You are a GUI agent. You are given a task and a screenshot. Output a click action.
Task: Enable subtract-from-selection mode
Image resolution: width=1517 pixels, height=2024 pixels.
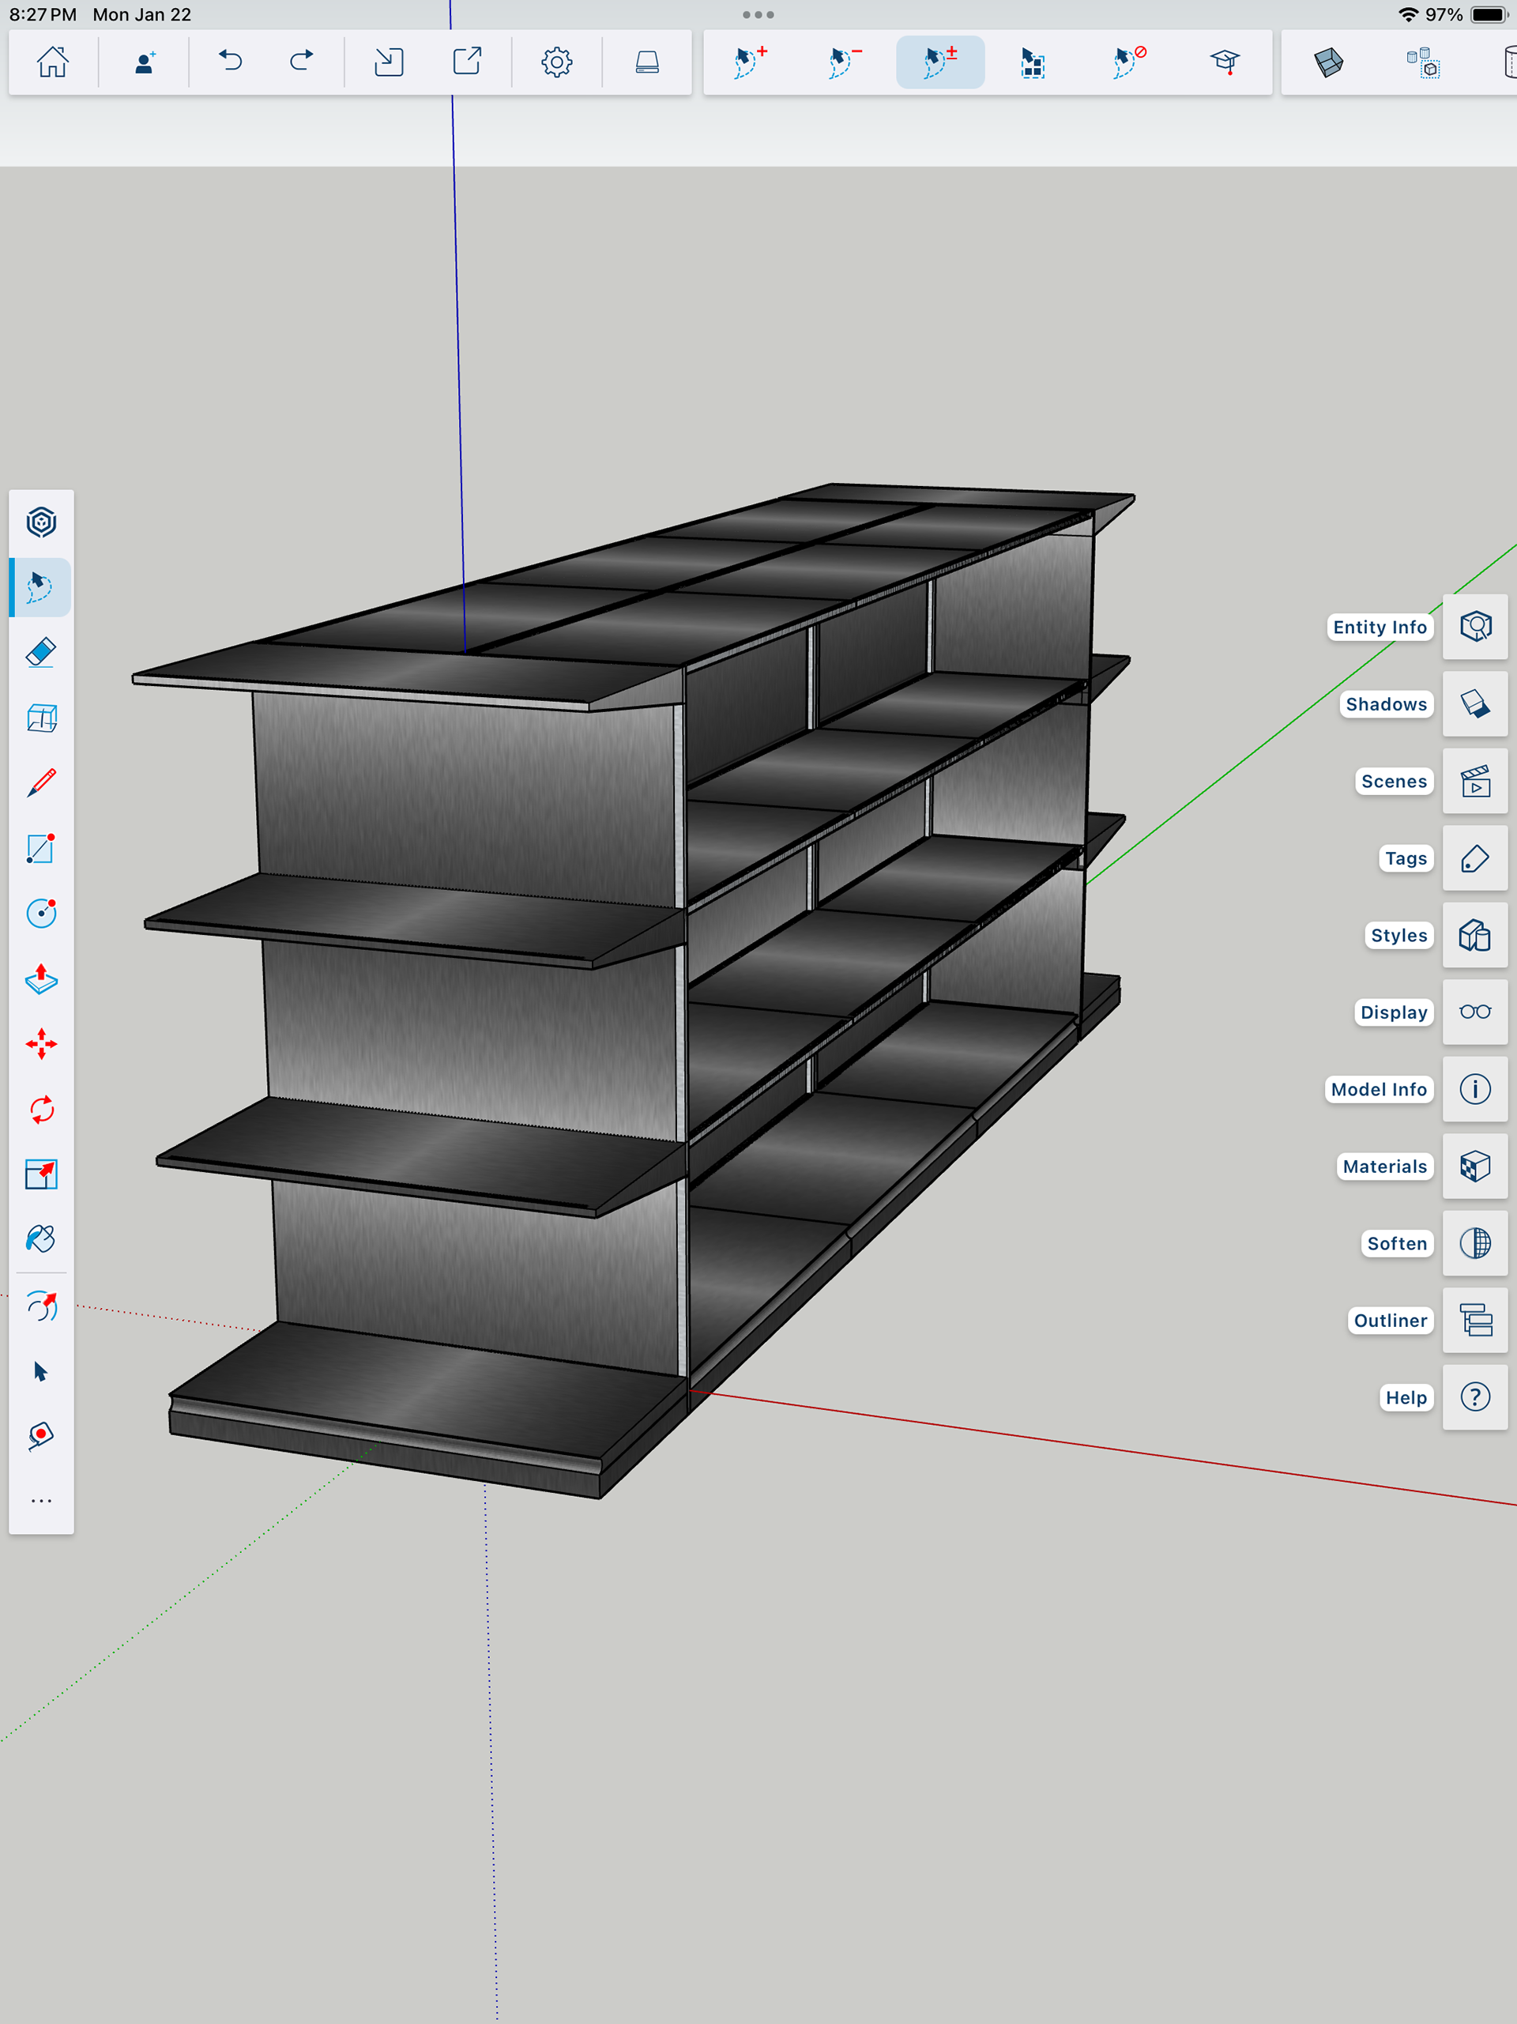[x=844, y=62]
